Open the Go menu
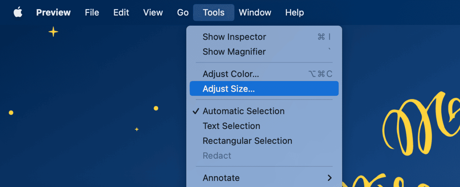460x187 pixels. 183,12
